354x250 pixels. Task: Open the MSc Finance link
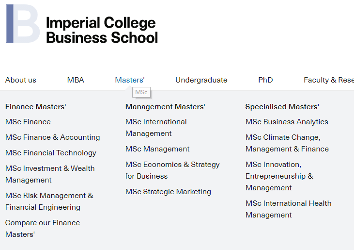[x=28, y=122]
